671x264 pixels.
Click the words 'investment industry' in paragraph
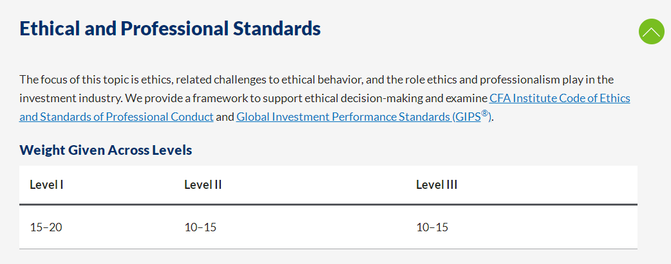click(x=71, y=98)
